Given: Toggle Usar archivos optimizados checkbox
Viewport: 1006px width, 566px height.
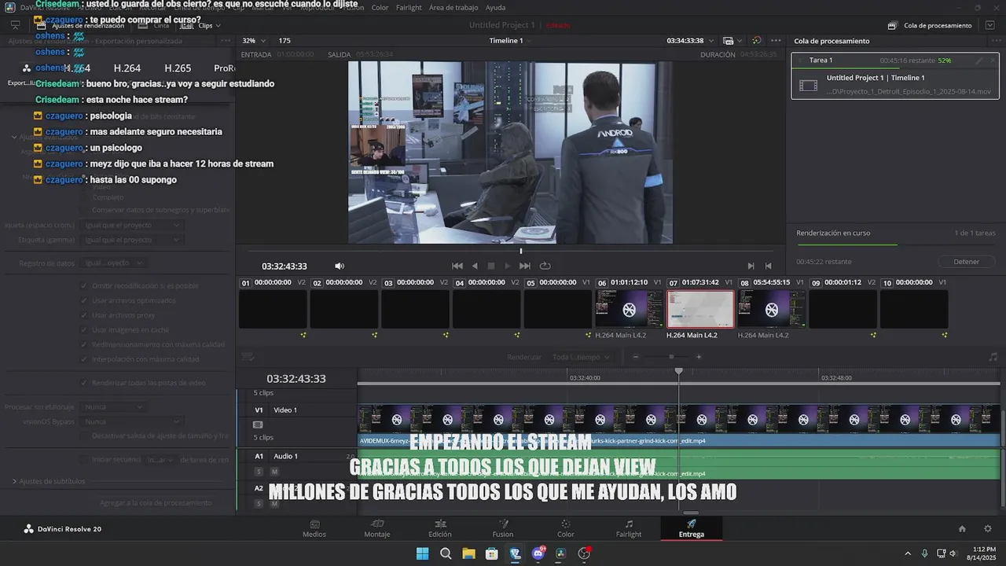Looking at the screenshot, I should [x=84, y=300].
